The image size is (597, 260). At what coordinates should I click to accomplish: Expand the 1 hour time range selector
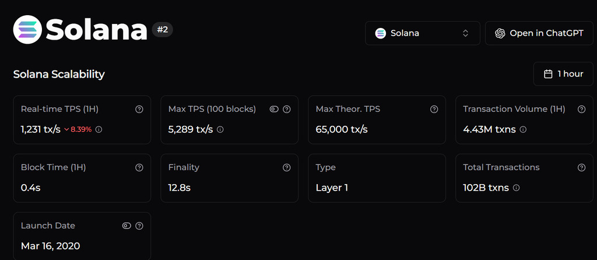[563, 74]
